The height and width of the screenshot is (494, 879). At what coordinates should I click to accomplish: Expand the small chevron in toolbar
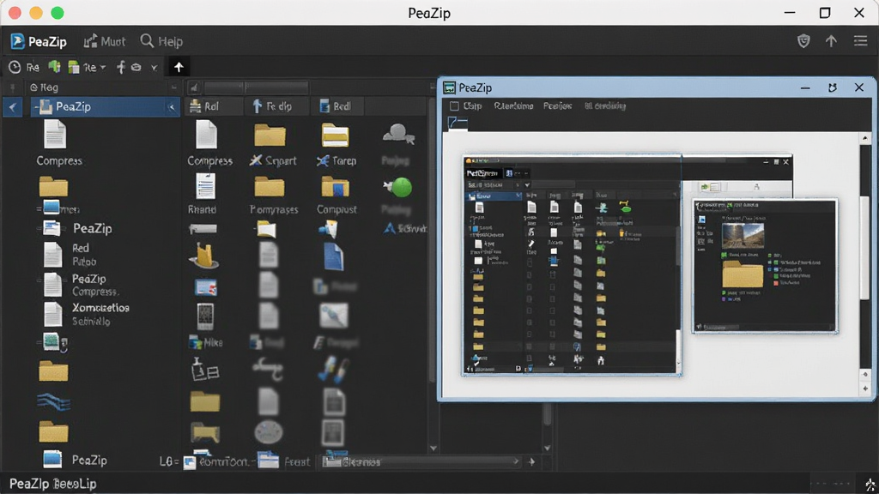154,68
